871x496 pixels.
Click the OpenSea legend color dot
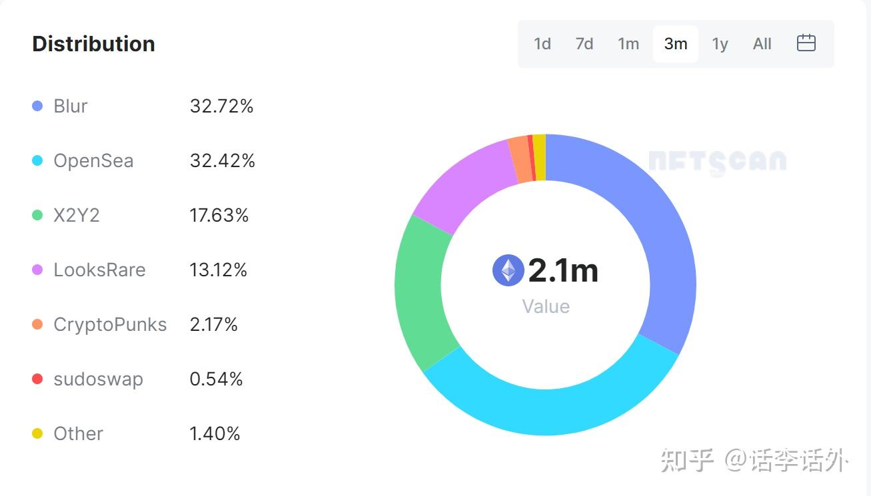(37, 160)
